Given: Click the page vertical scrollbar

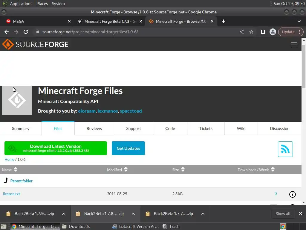Looking at the screenshot, I should tap(304, 66).
